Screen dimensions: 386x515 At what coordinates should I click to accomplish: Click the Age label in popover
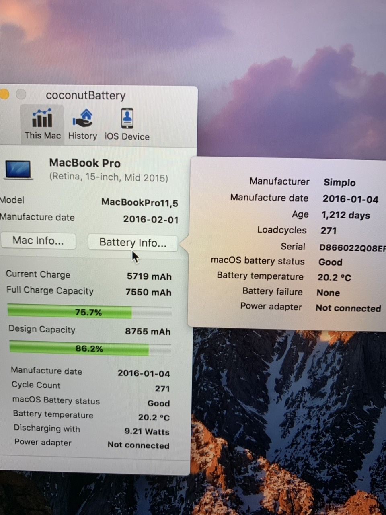pyautogui.click(x=300, y=214)
